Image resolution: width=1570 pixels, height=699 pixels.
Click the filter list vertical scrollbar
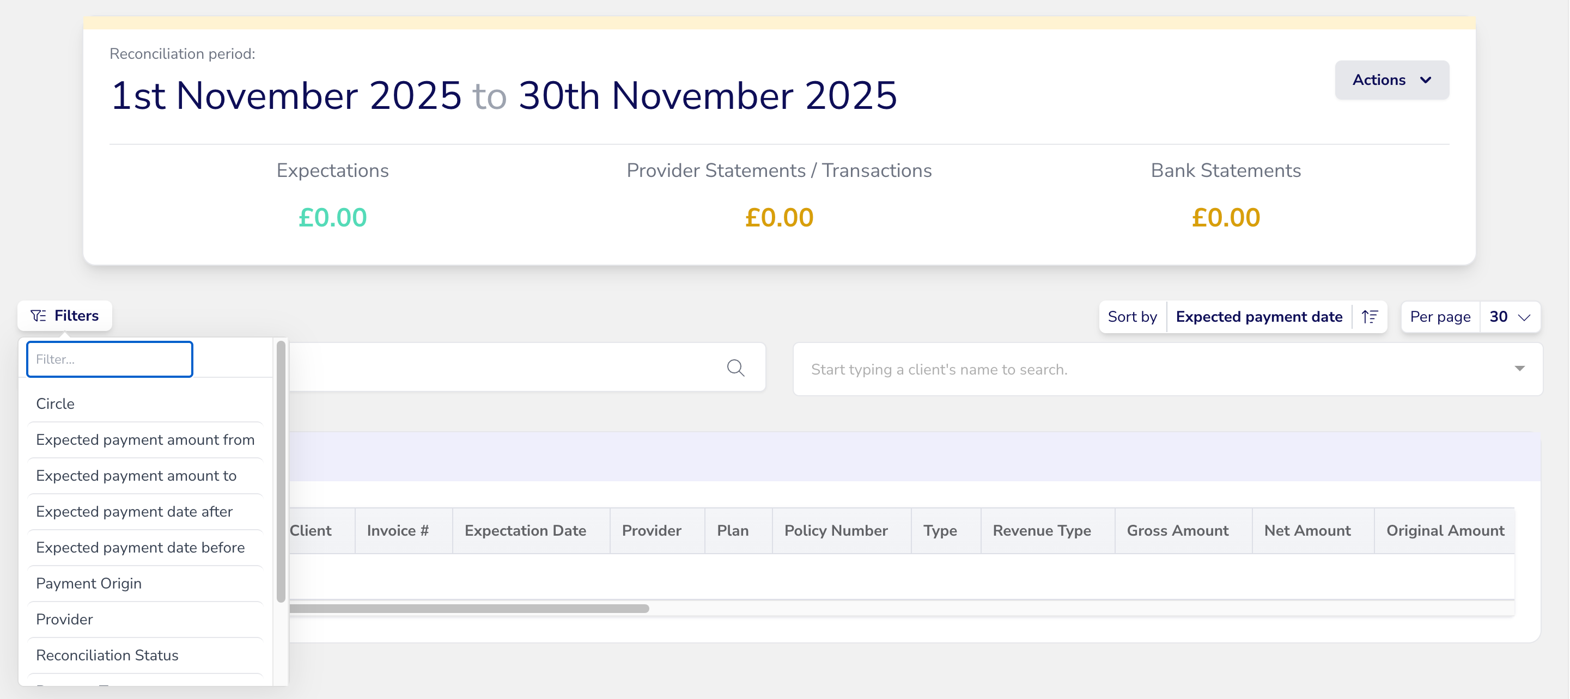(x=281, y=472)
